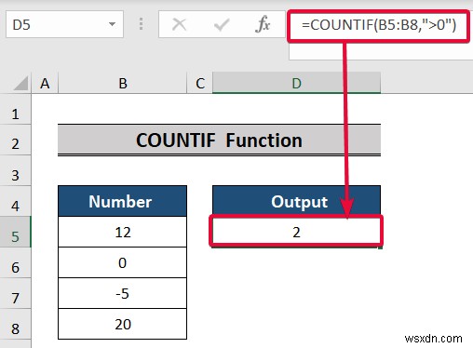Select column B header
Image resolution: width=473 pixels, height=348 pixels.
click(122, 83)
